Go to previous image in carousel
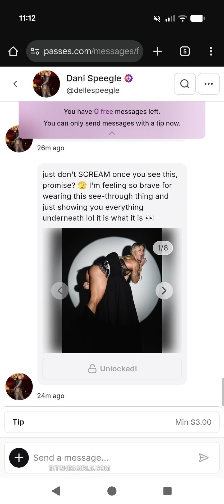The image size is (224, 504). (x=60, y=291)
